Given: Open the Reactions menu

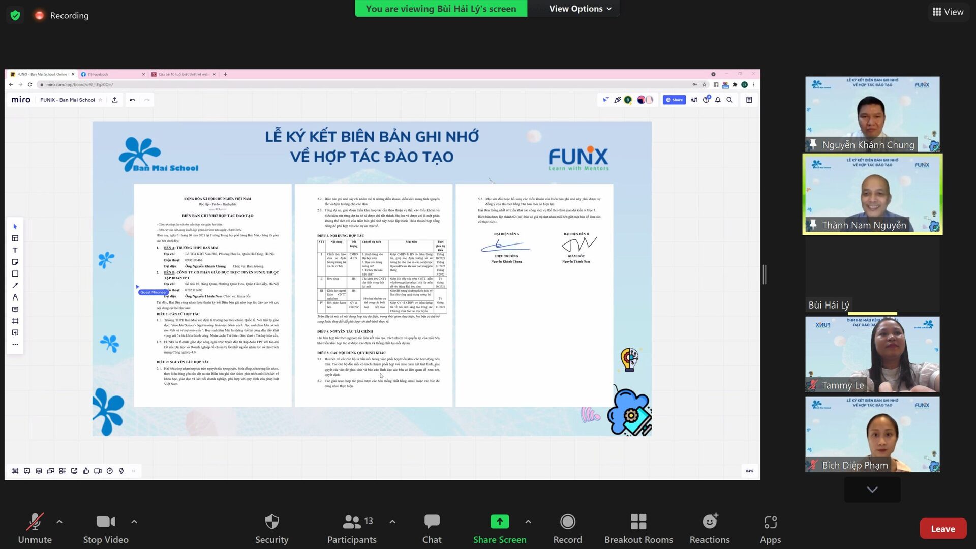Looking at the screenshot, I should [x=710, y=529].
